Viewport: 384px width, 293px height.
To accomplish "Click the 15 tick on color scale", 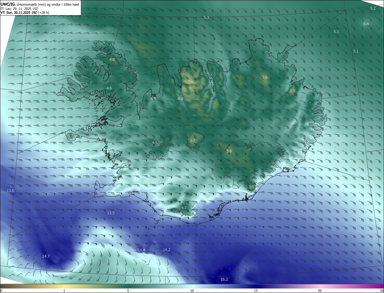I will pos(256,291).
